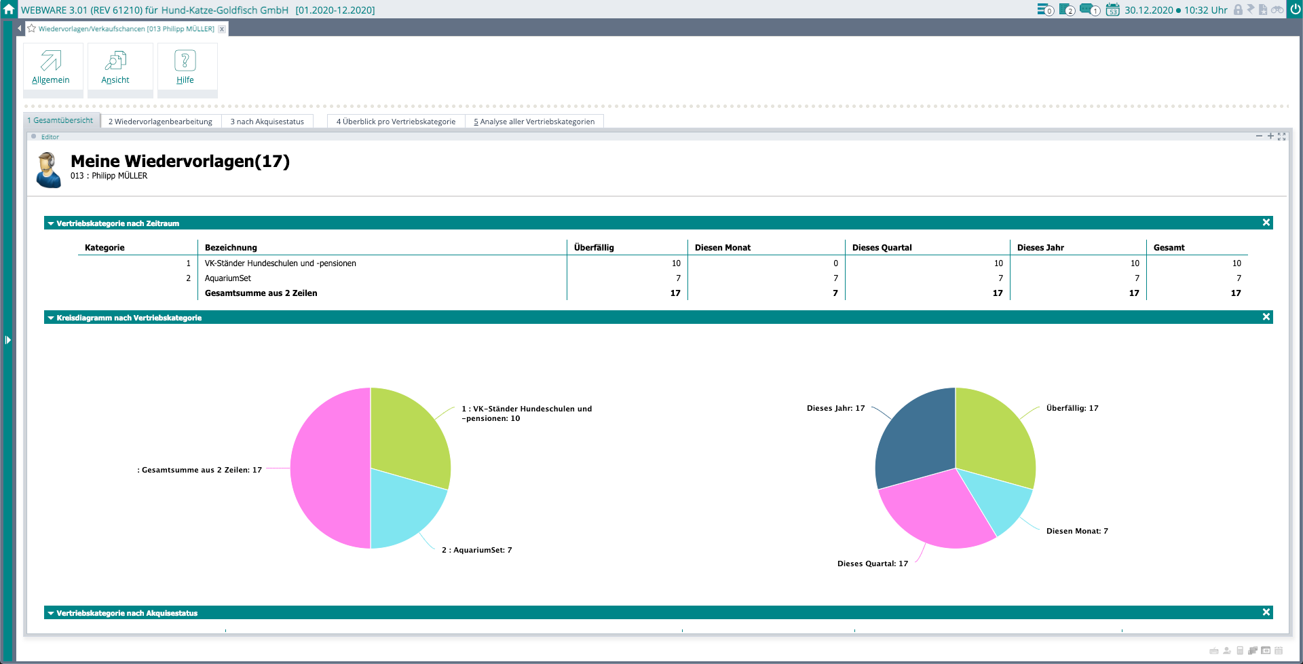Toggle the lock icon in the top bar
The height and width of the screenshot is (664, 1303).
coord(1238,10)
